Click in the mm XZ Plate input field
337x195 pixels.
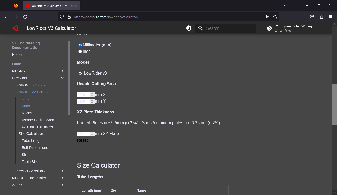83,133
